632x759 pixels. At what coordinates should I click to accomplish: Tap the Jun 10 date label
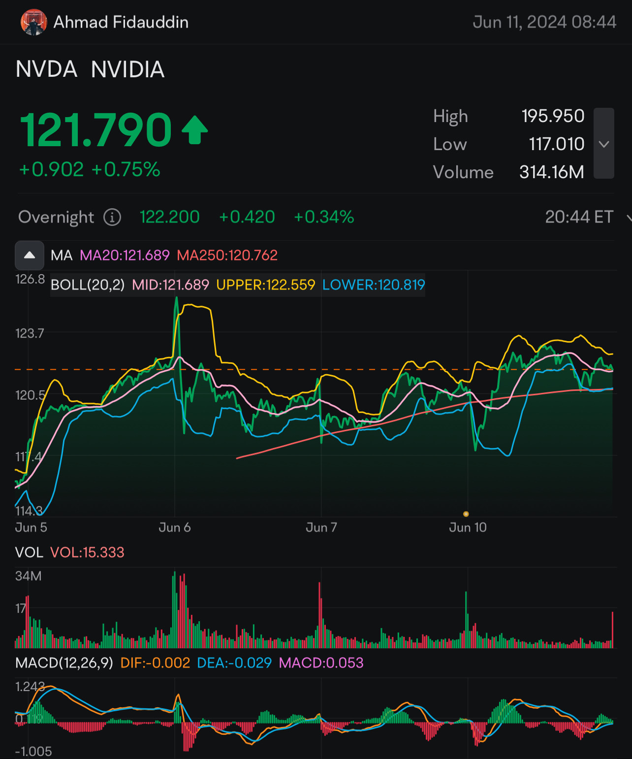[468, 528]
